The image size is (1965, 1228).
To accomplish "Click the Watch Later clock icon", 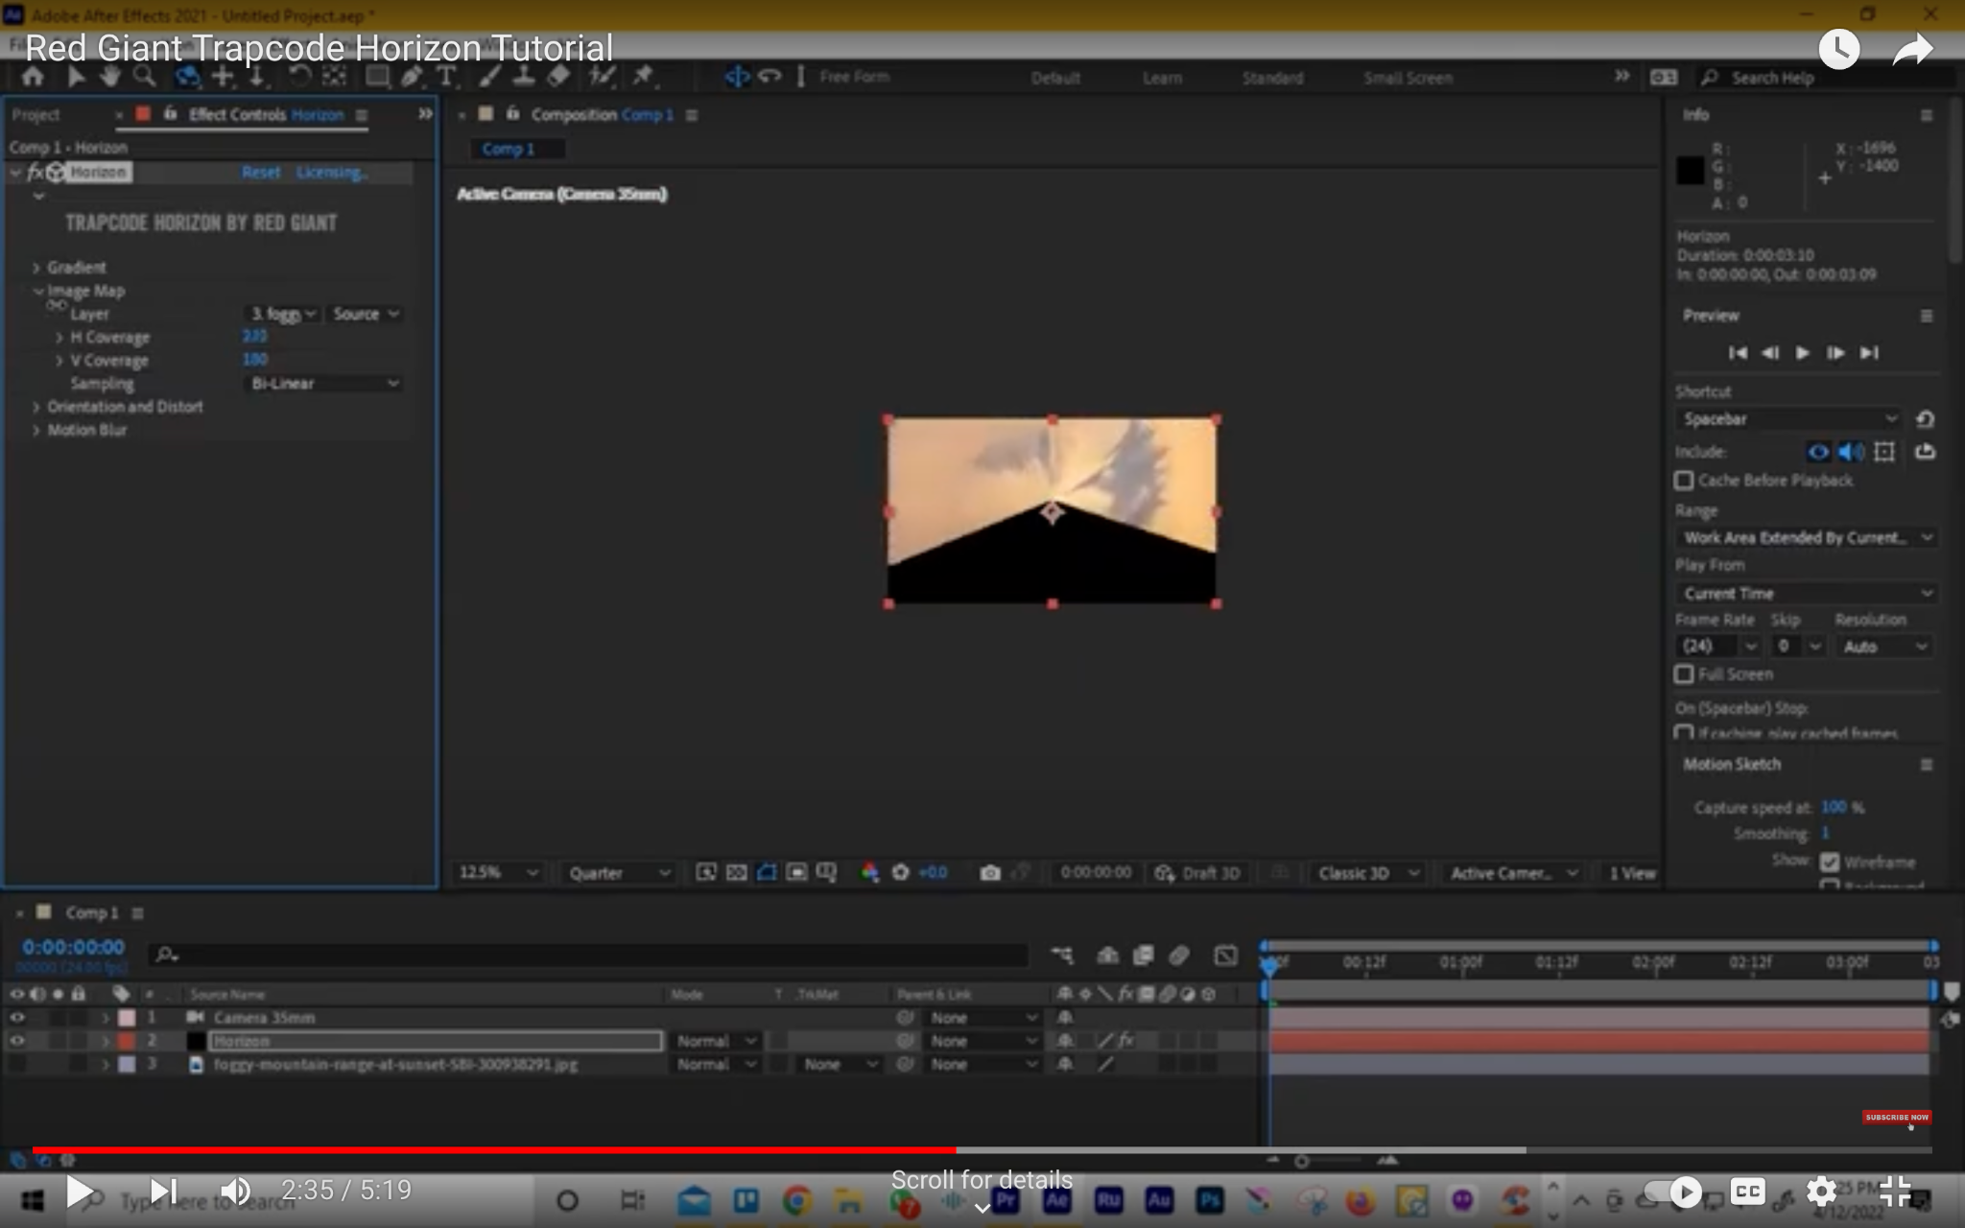I will pyautogui.click(x=1838, y=49).
